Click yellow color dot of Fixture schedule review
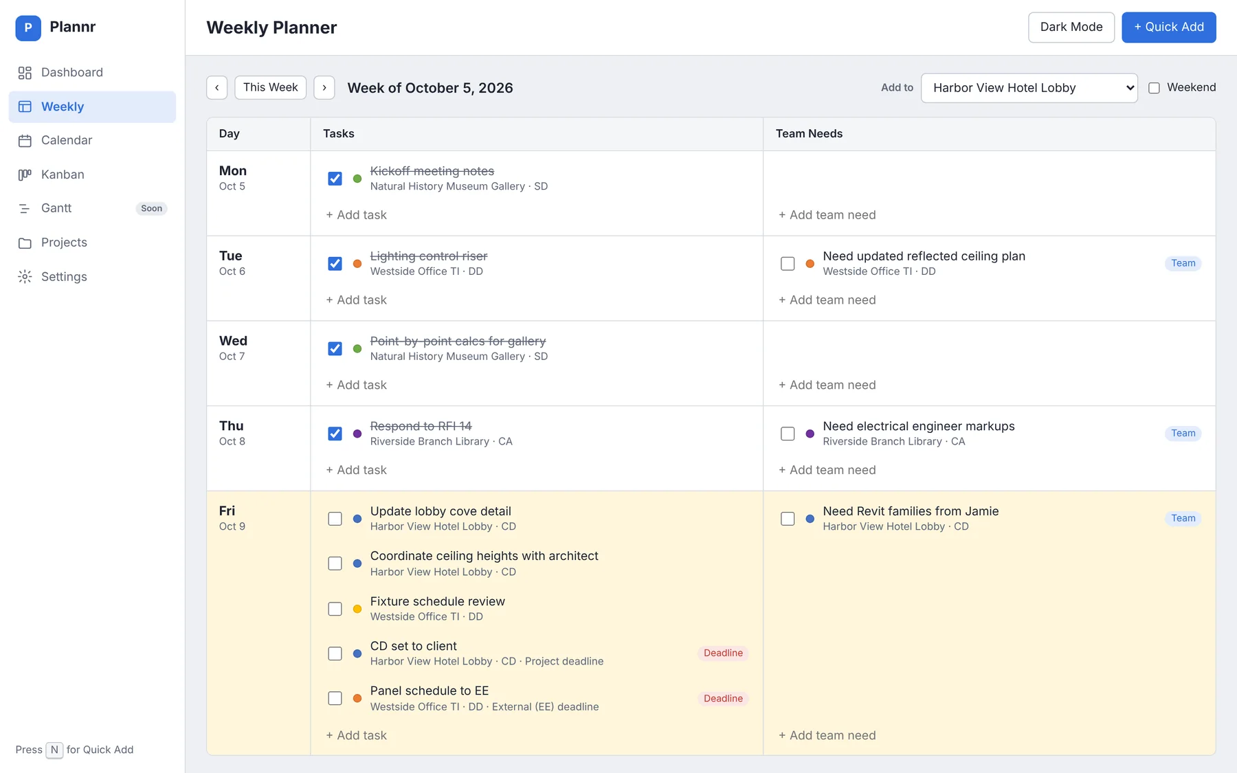Screen dimensions: 1237x773 coord(357,609)
